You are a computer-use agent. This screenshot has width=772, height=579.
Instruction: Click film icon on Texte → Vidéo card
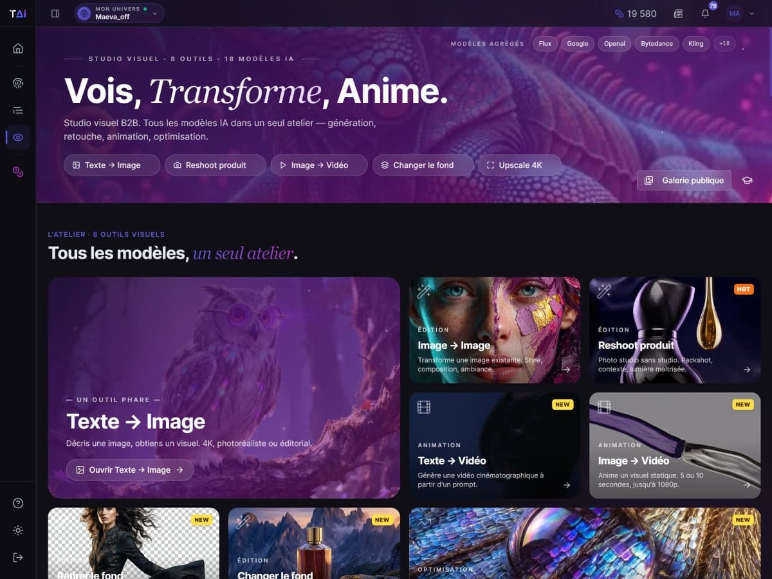click(x=424, y=407)
